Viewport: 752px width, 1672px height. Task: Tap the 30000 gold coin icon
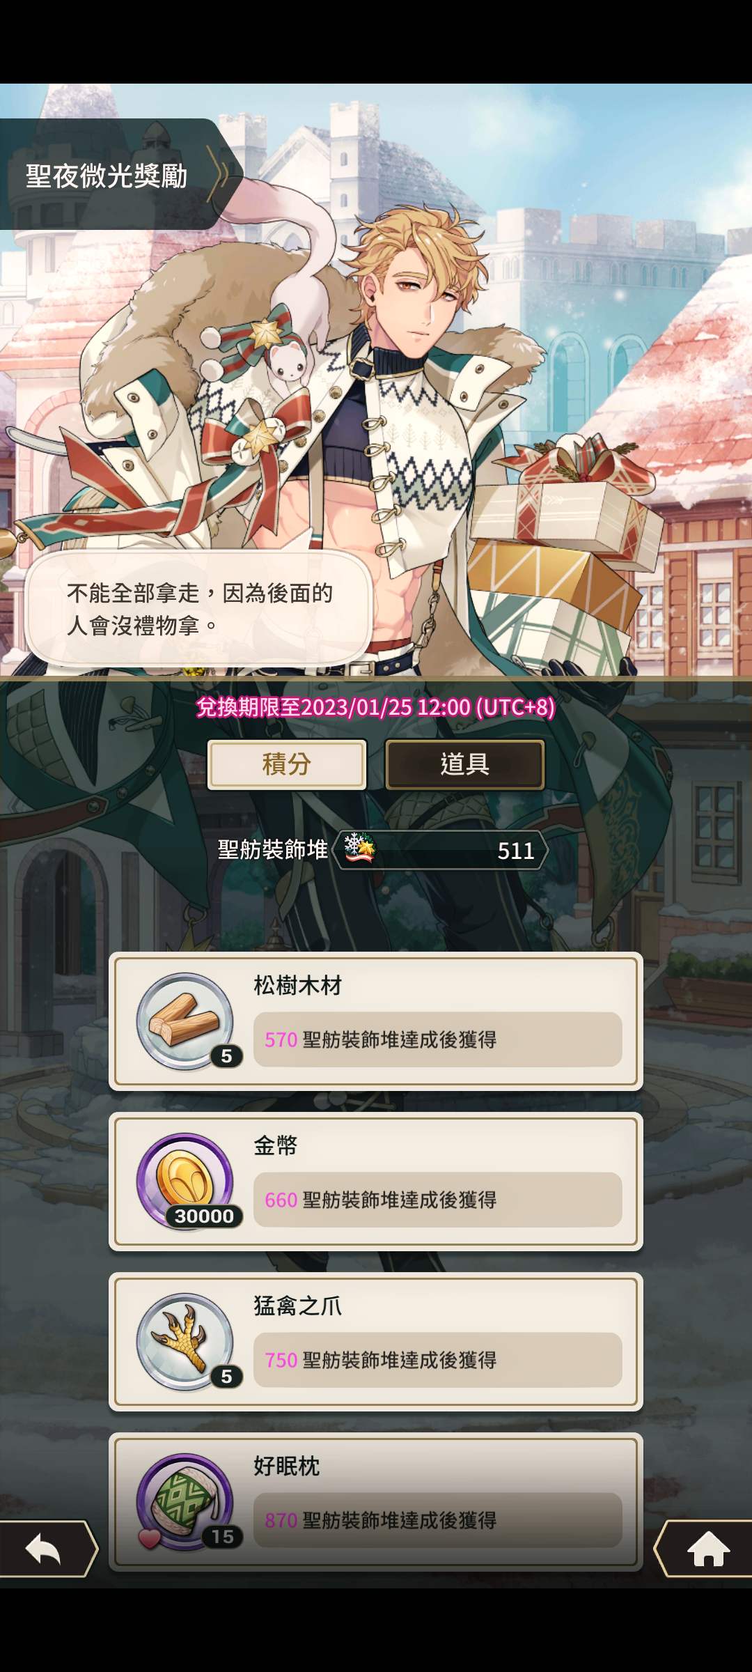coord(185,1182)
